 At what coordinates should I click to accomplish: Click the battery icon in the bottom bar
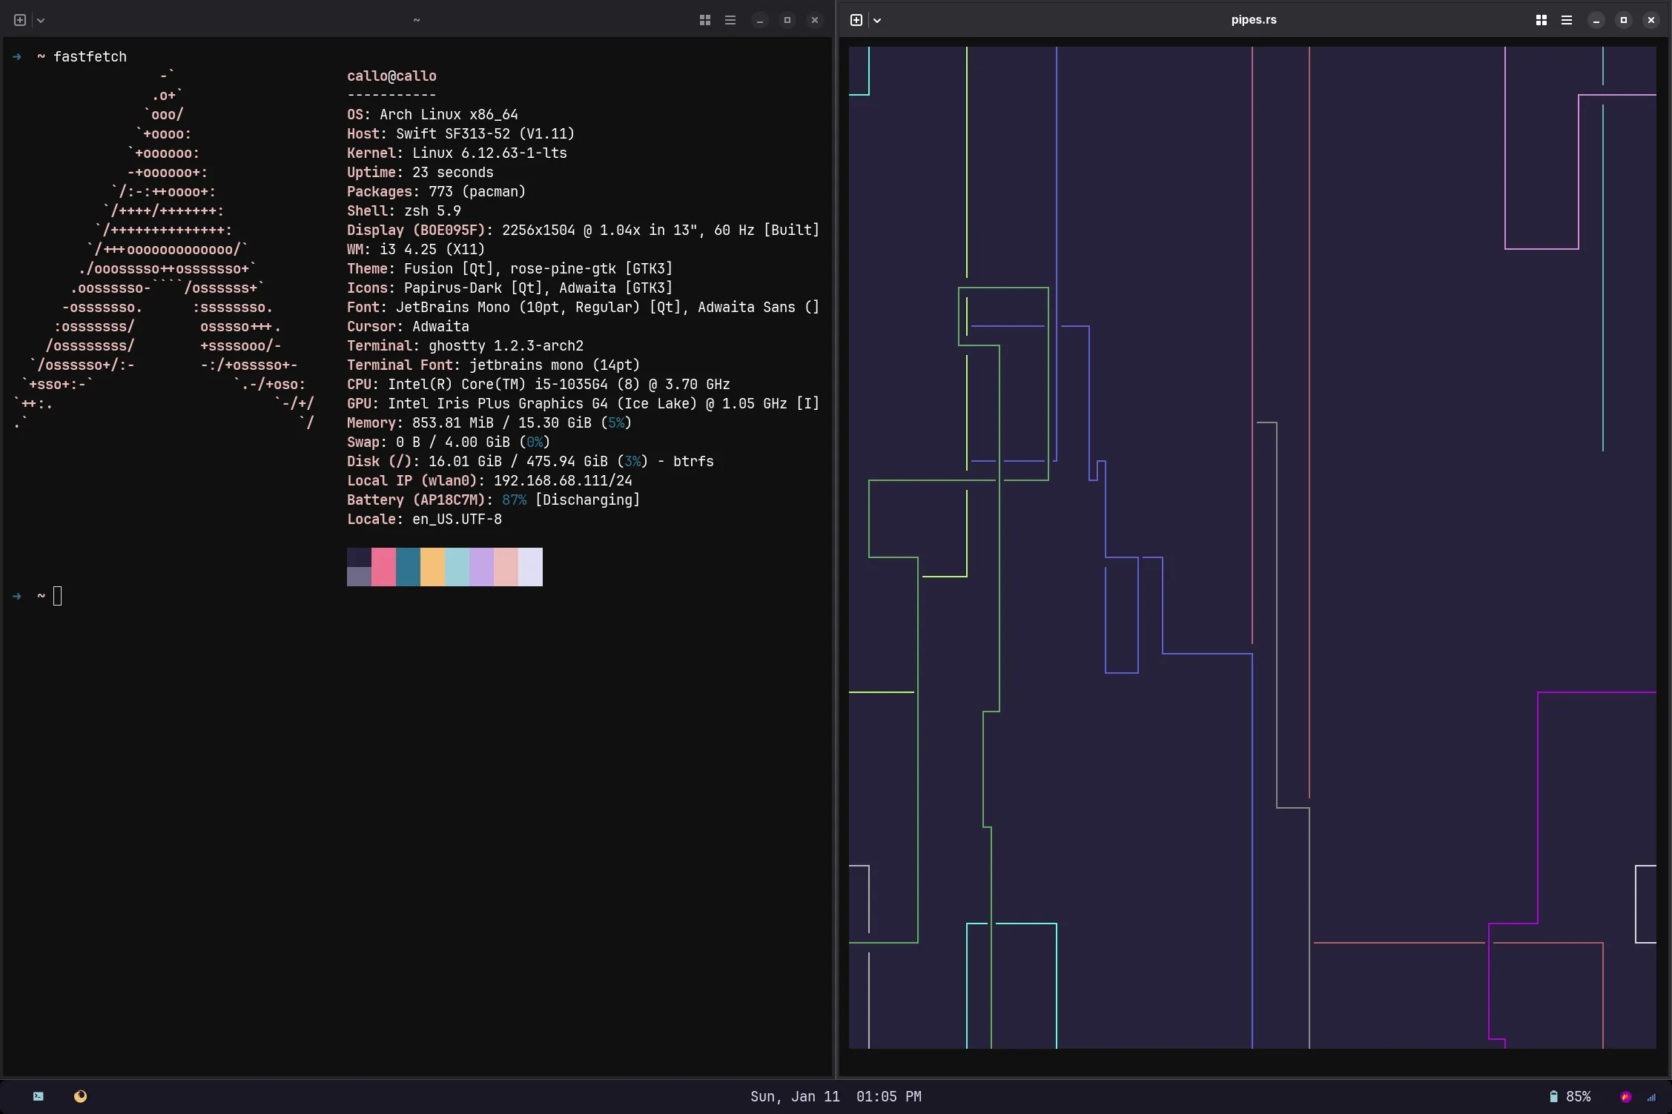[1553, 1096]
